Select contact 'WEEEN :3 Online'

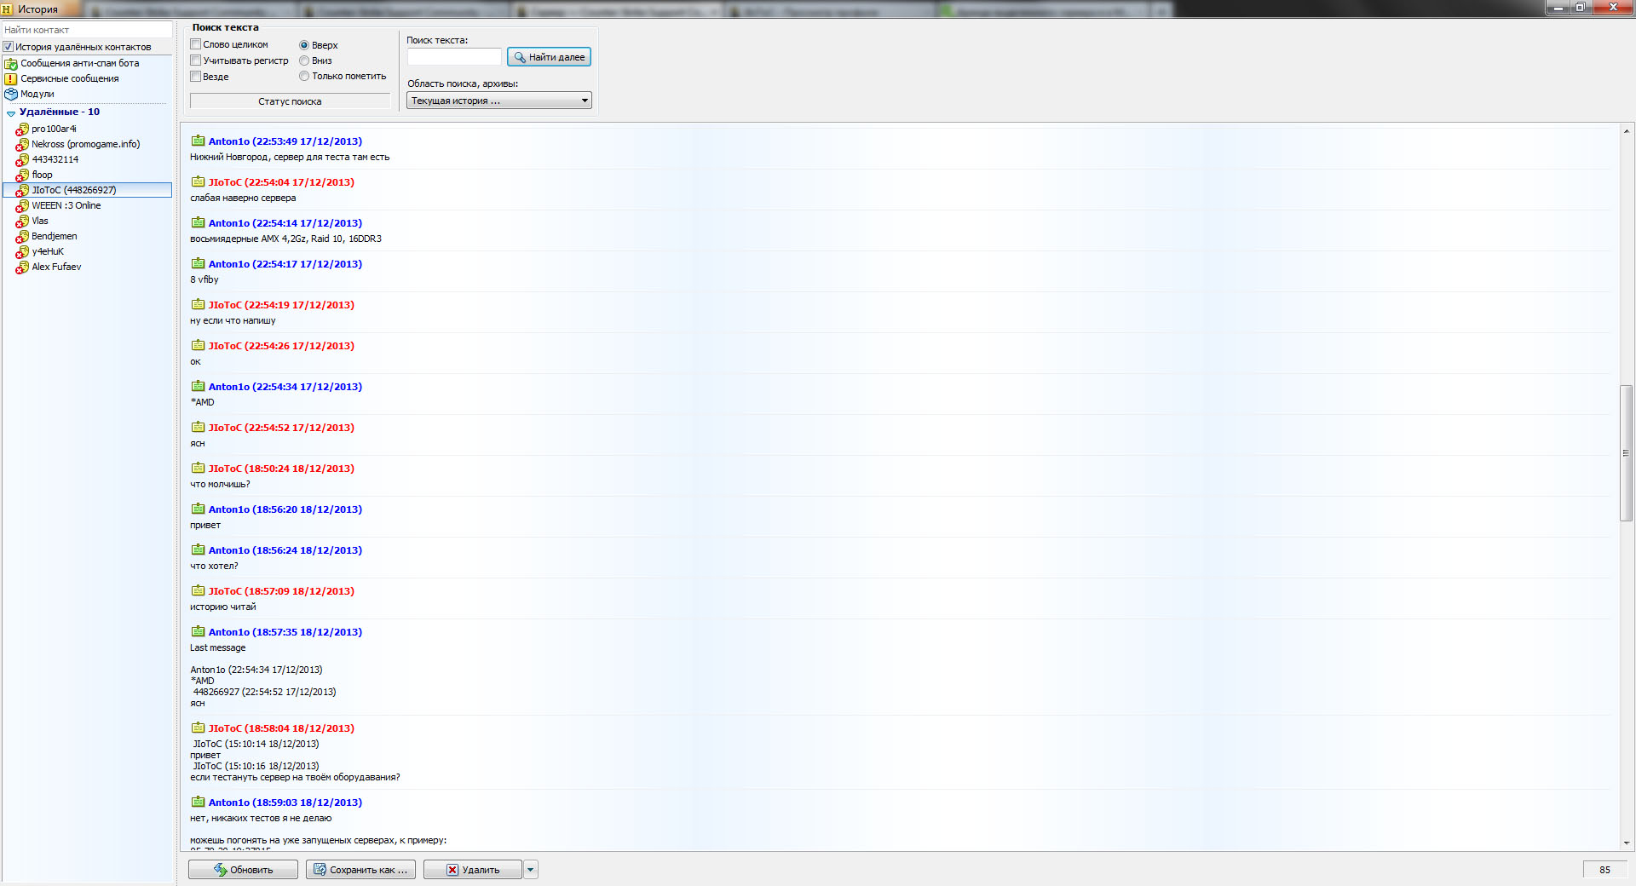[x=66, y=205]
